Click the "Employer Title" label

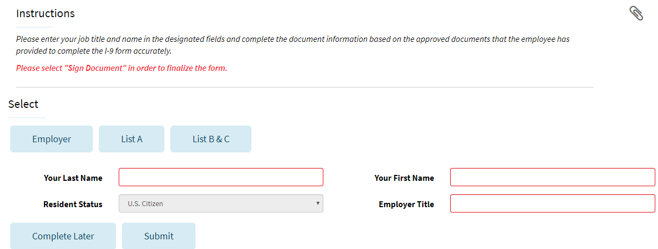tap(406, 204)
